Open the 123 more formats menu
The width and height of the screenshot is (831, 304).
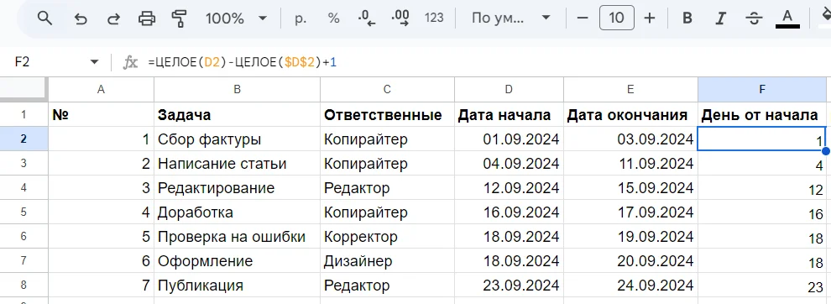[x=434, y=18]
